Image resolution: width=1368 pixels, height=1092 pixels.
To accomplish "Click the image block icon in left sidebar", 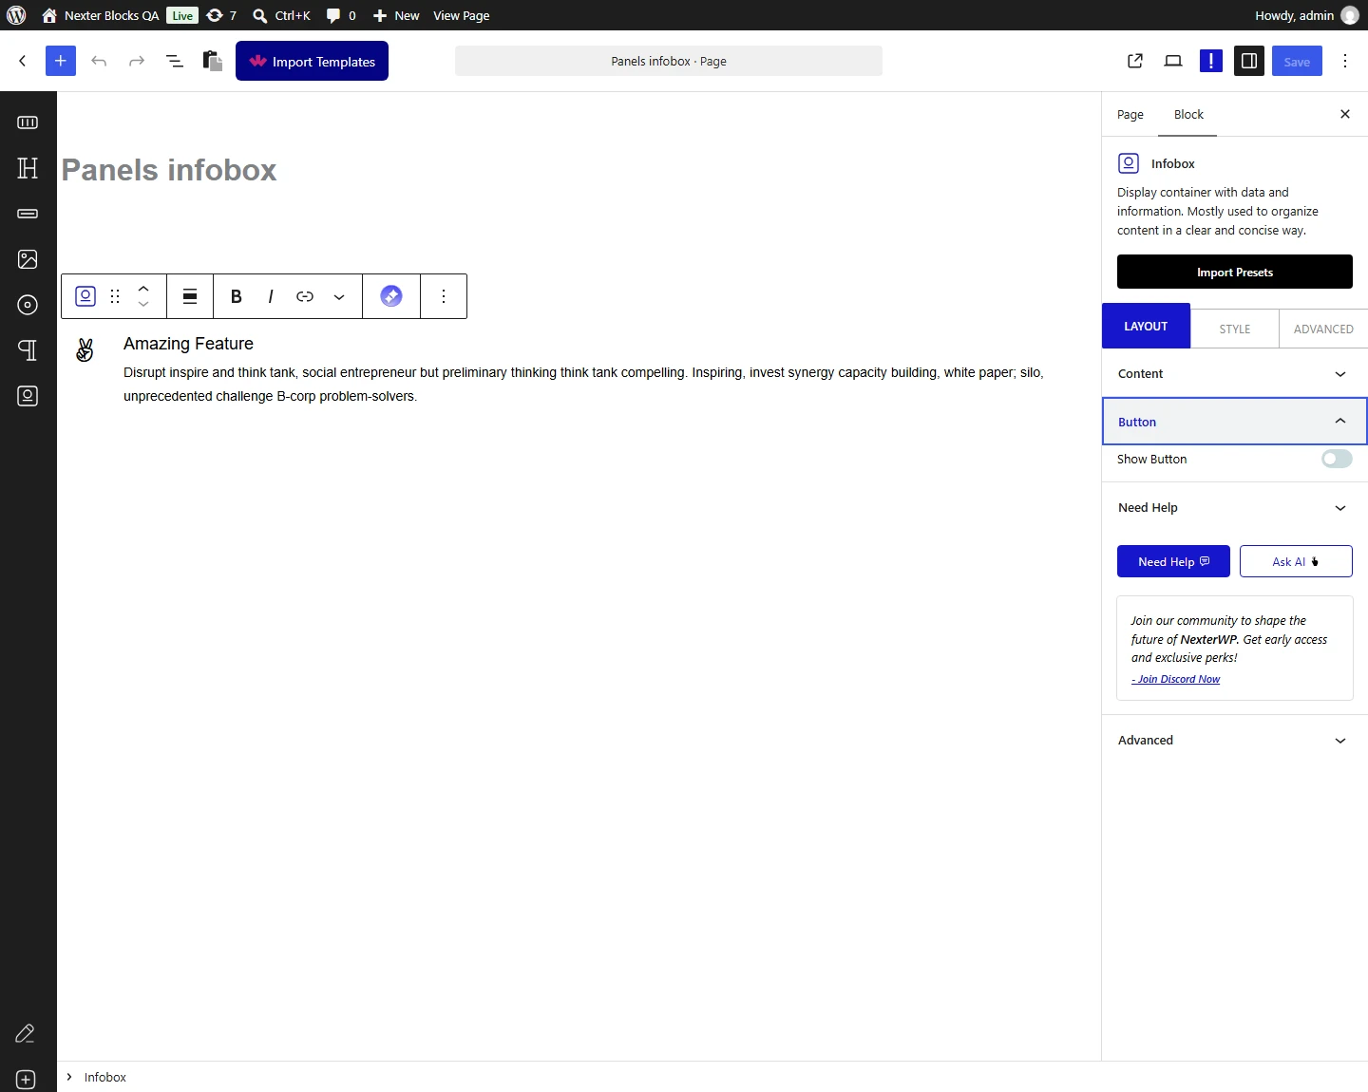I will click(x=28, y=259).
